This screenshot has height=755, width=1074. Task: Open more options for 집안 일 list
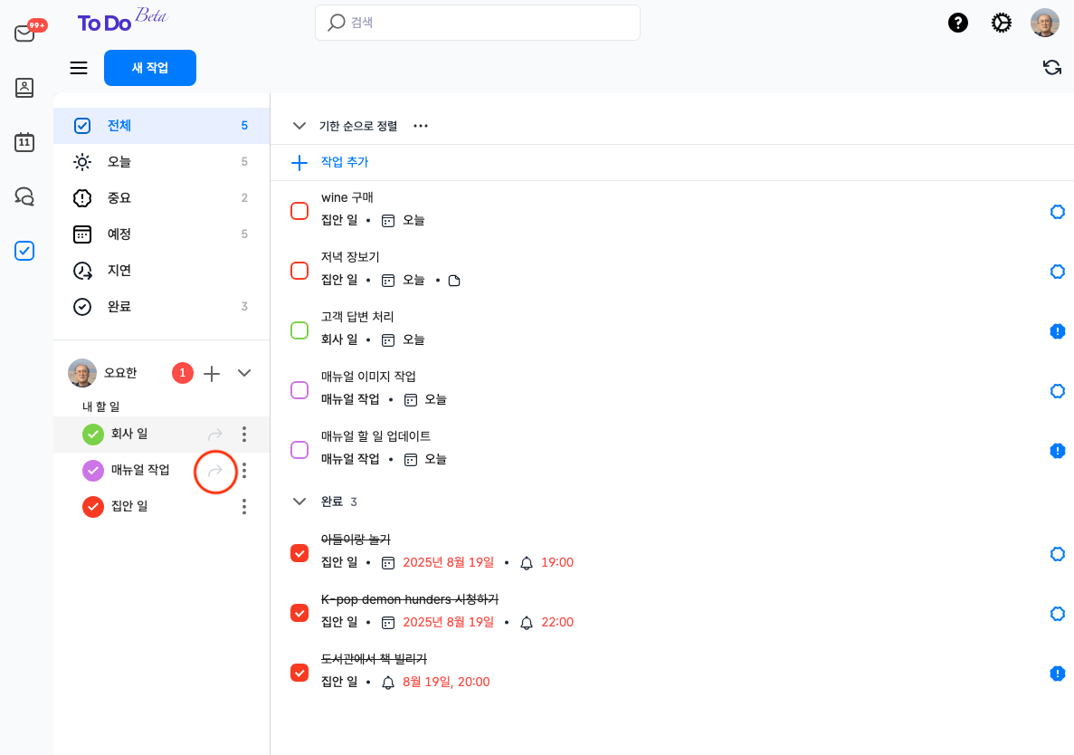click(x=244, y=507)
